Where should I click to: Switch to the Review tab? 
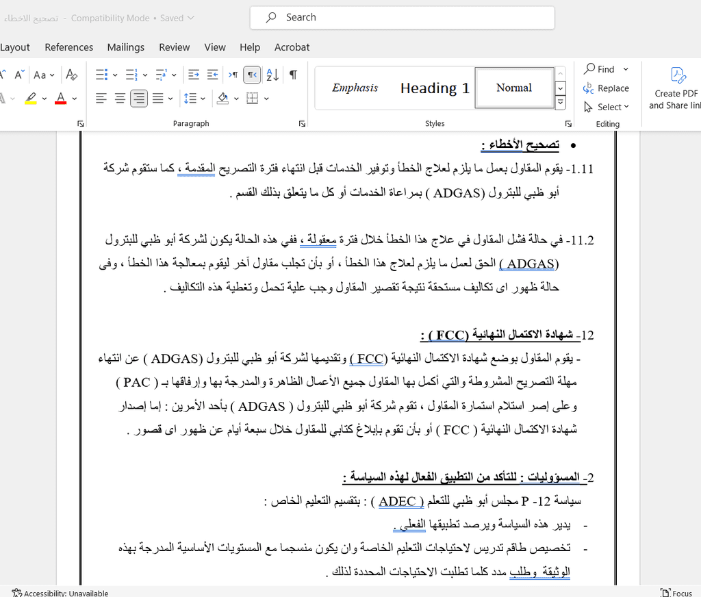click(x=175, y=47)
